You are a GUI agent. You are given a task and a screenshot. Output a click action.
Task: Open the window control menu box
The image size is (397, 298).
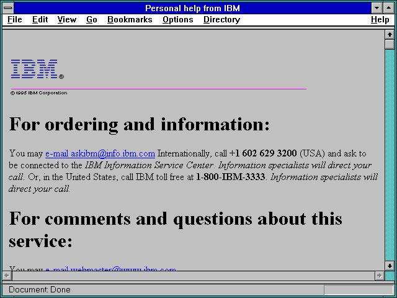(8, 8)
